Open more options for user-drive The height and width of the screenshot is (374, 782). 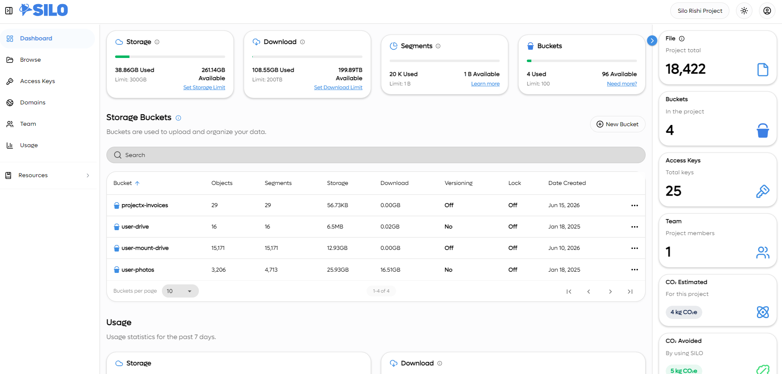coord(634,227)
